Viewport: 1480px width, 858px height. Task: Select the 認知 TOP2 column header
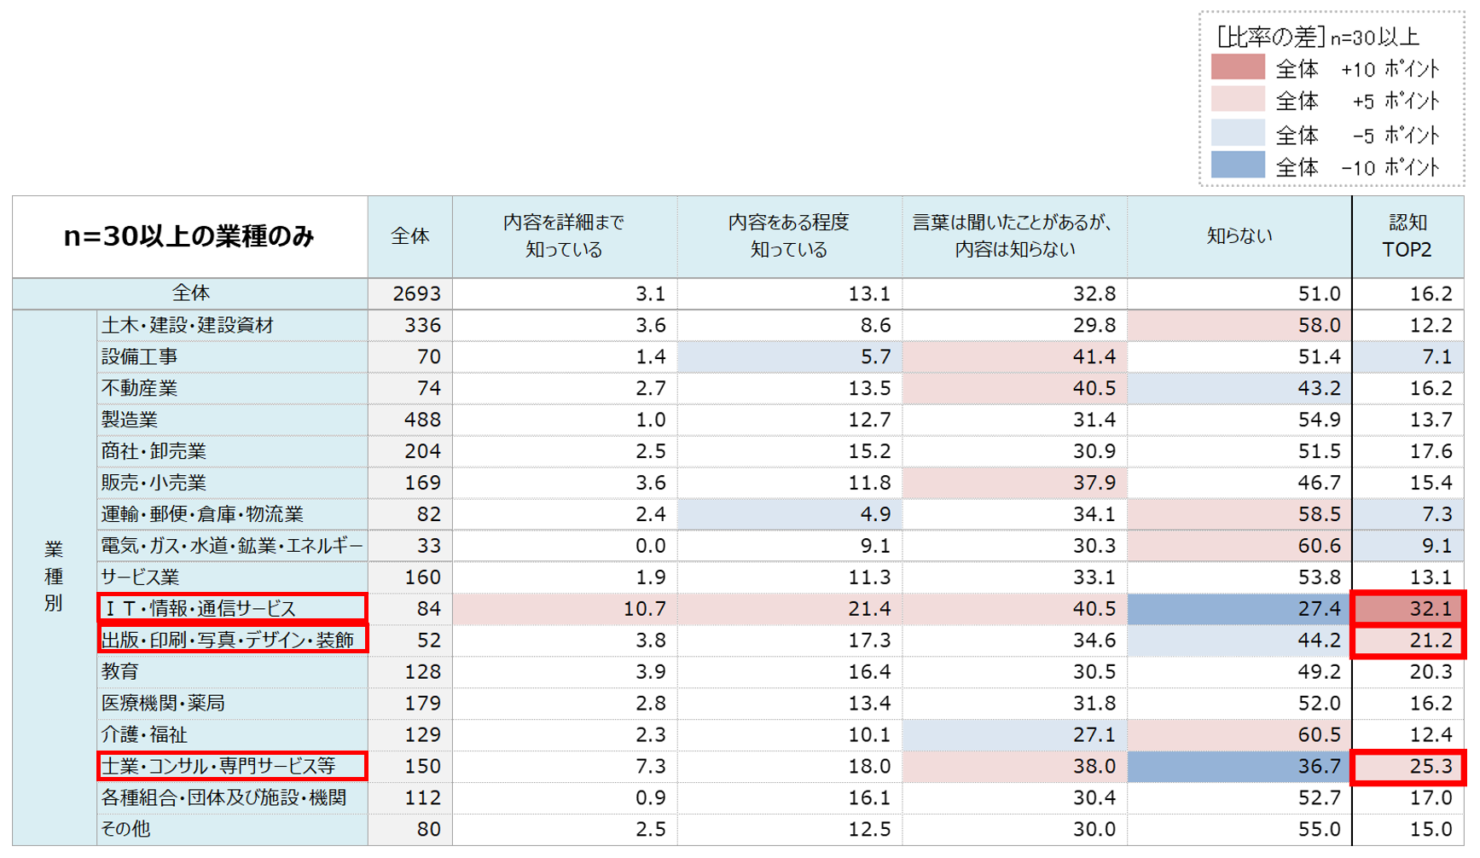tap(1407, 236)
